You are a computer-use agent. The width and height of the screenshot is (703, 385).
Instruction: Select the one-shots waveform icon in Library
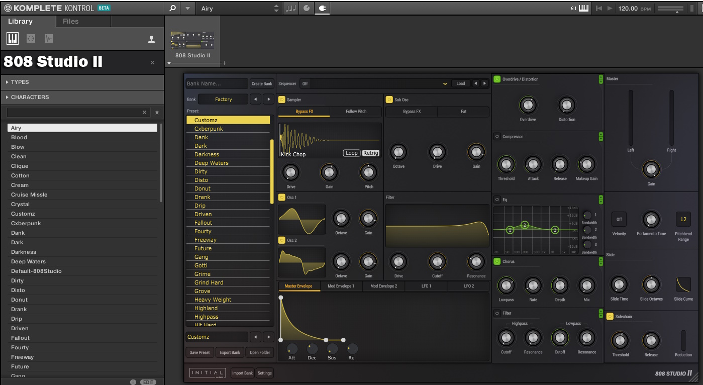click(49, 39)
